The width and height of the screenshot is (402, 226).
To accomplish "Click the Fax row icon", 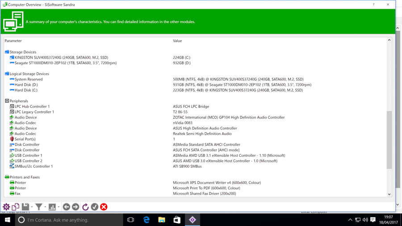I will tap(12, 193).
